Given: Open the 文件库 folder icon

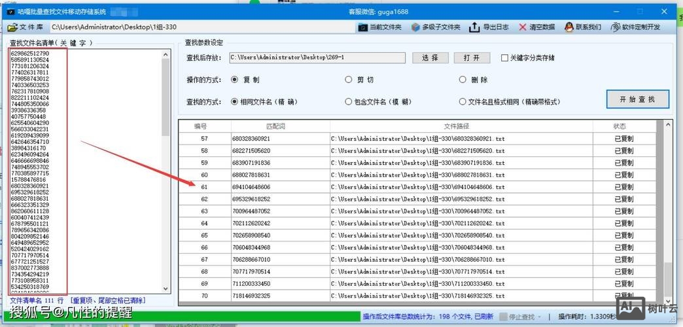Looking at the screenshot, I should point(12,27).
